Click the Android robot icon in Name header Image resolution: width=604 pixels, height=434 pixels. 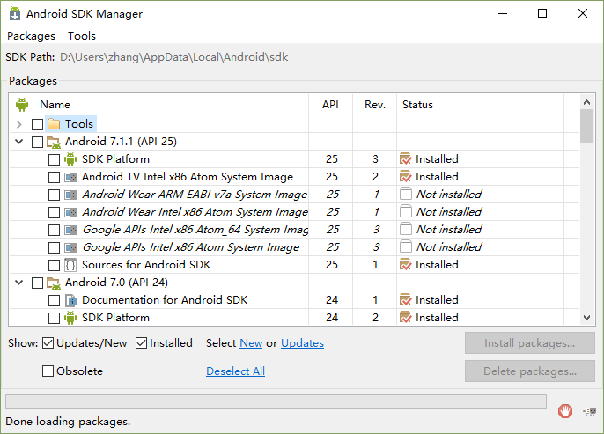tap(22, 105)
